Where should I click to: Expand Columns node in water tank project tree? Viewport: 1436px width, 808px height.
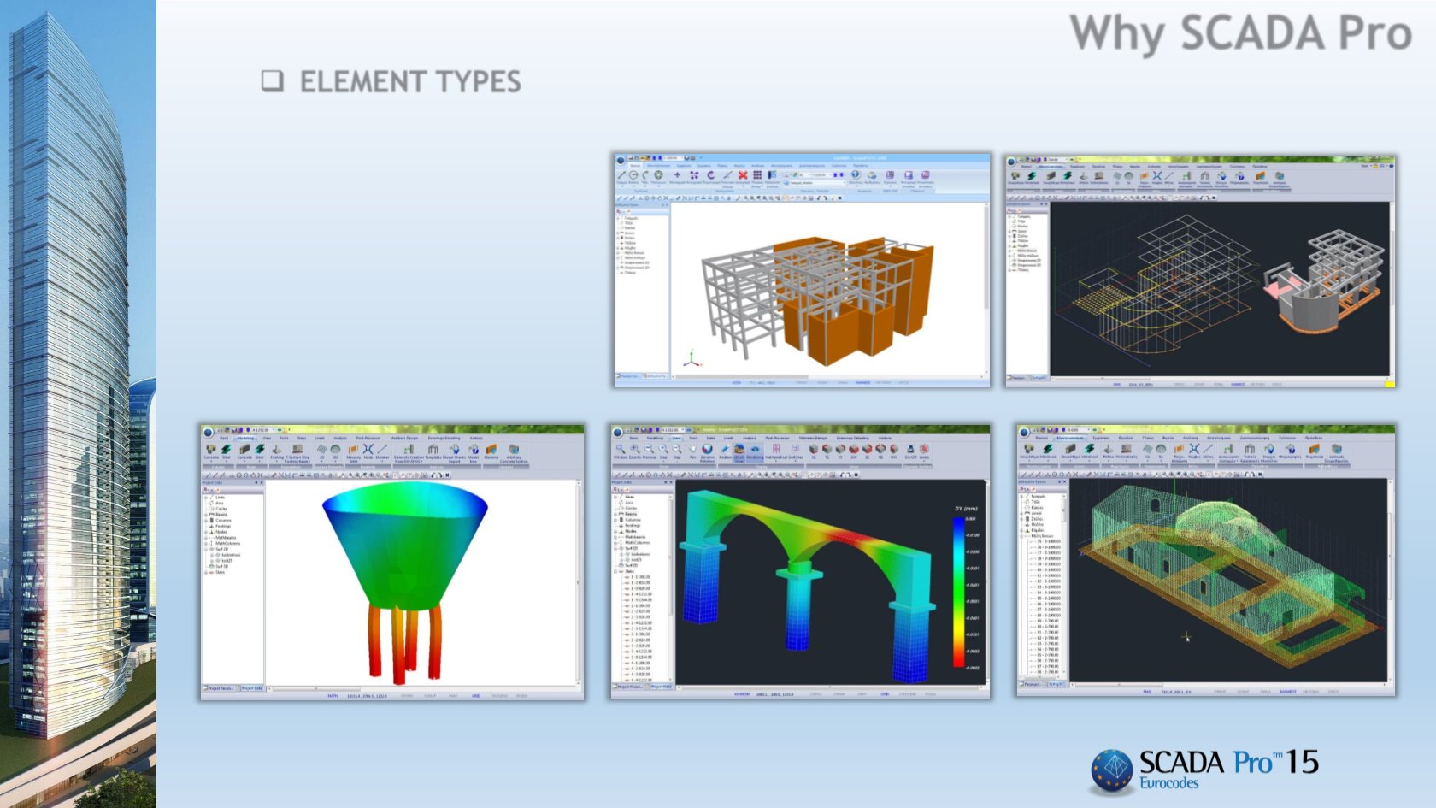point(206,520)
